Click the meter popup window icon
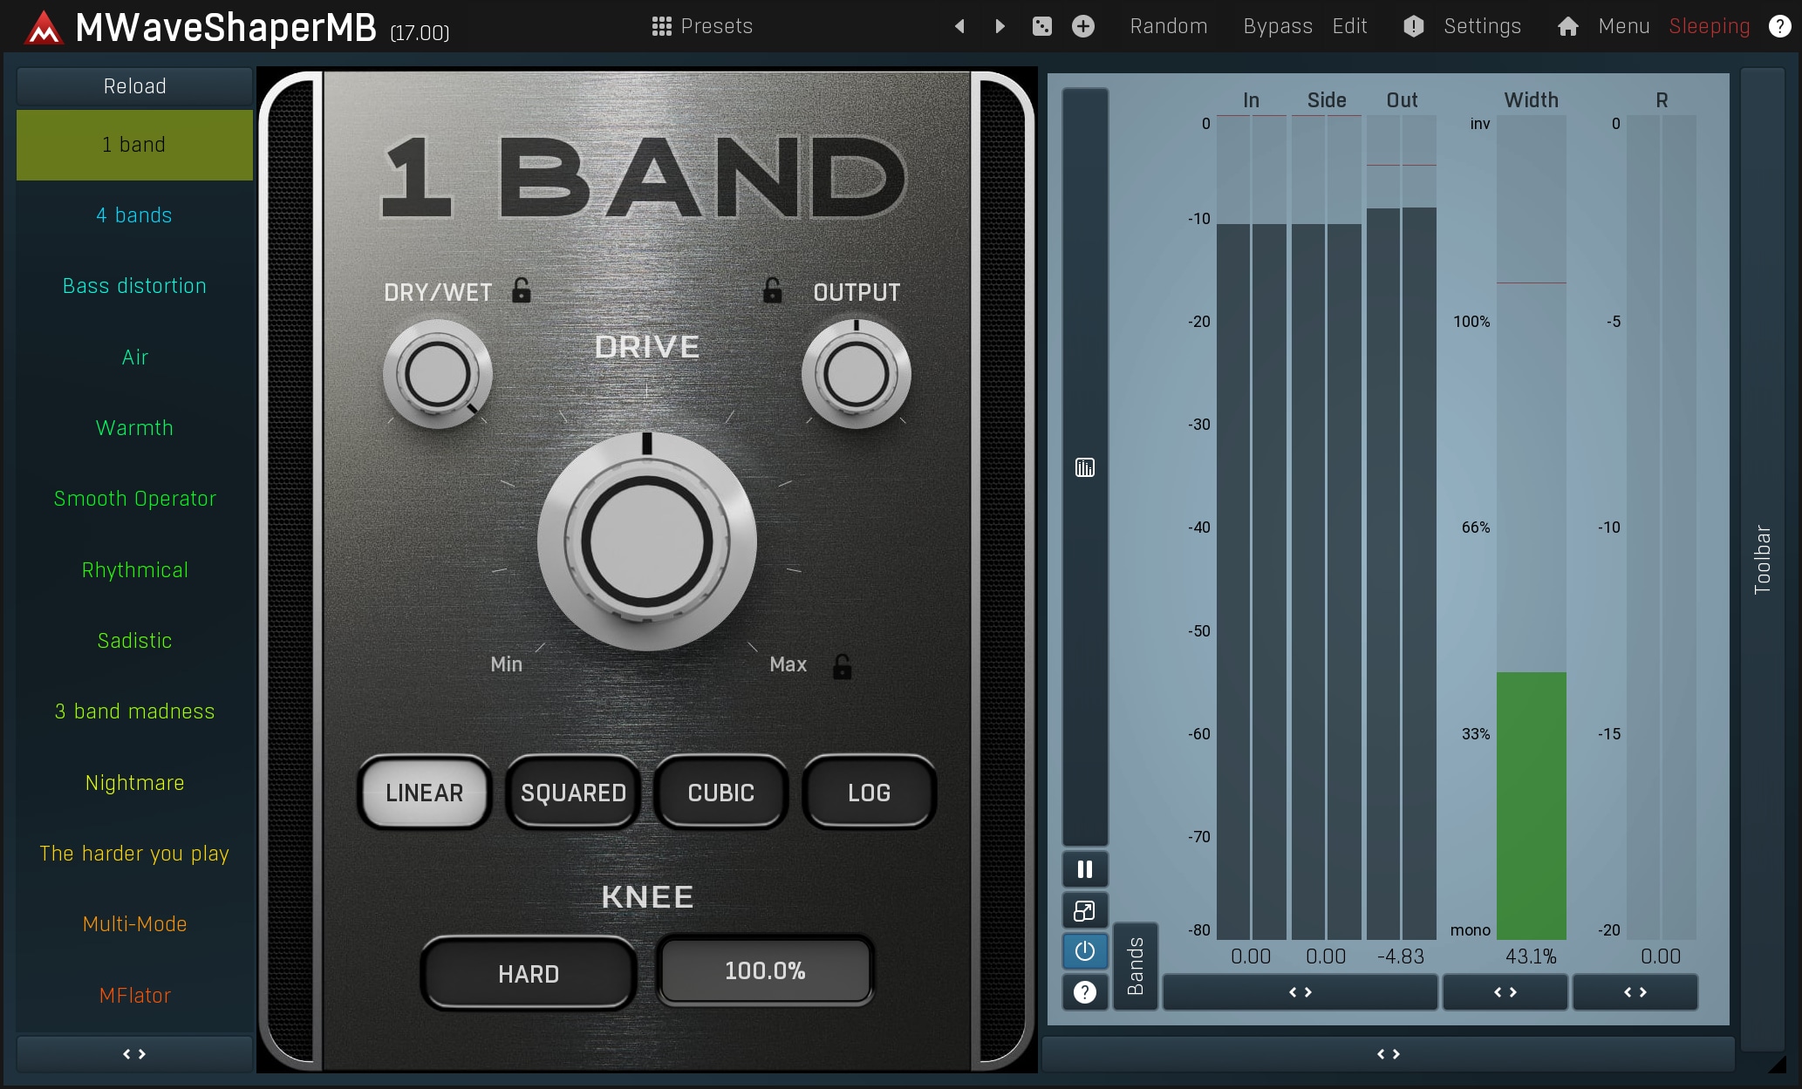The width and height of the screenshot is (1802, 1089). [x=1084, y=911]
